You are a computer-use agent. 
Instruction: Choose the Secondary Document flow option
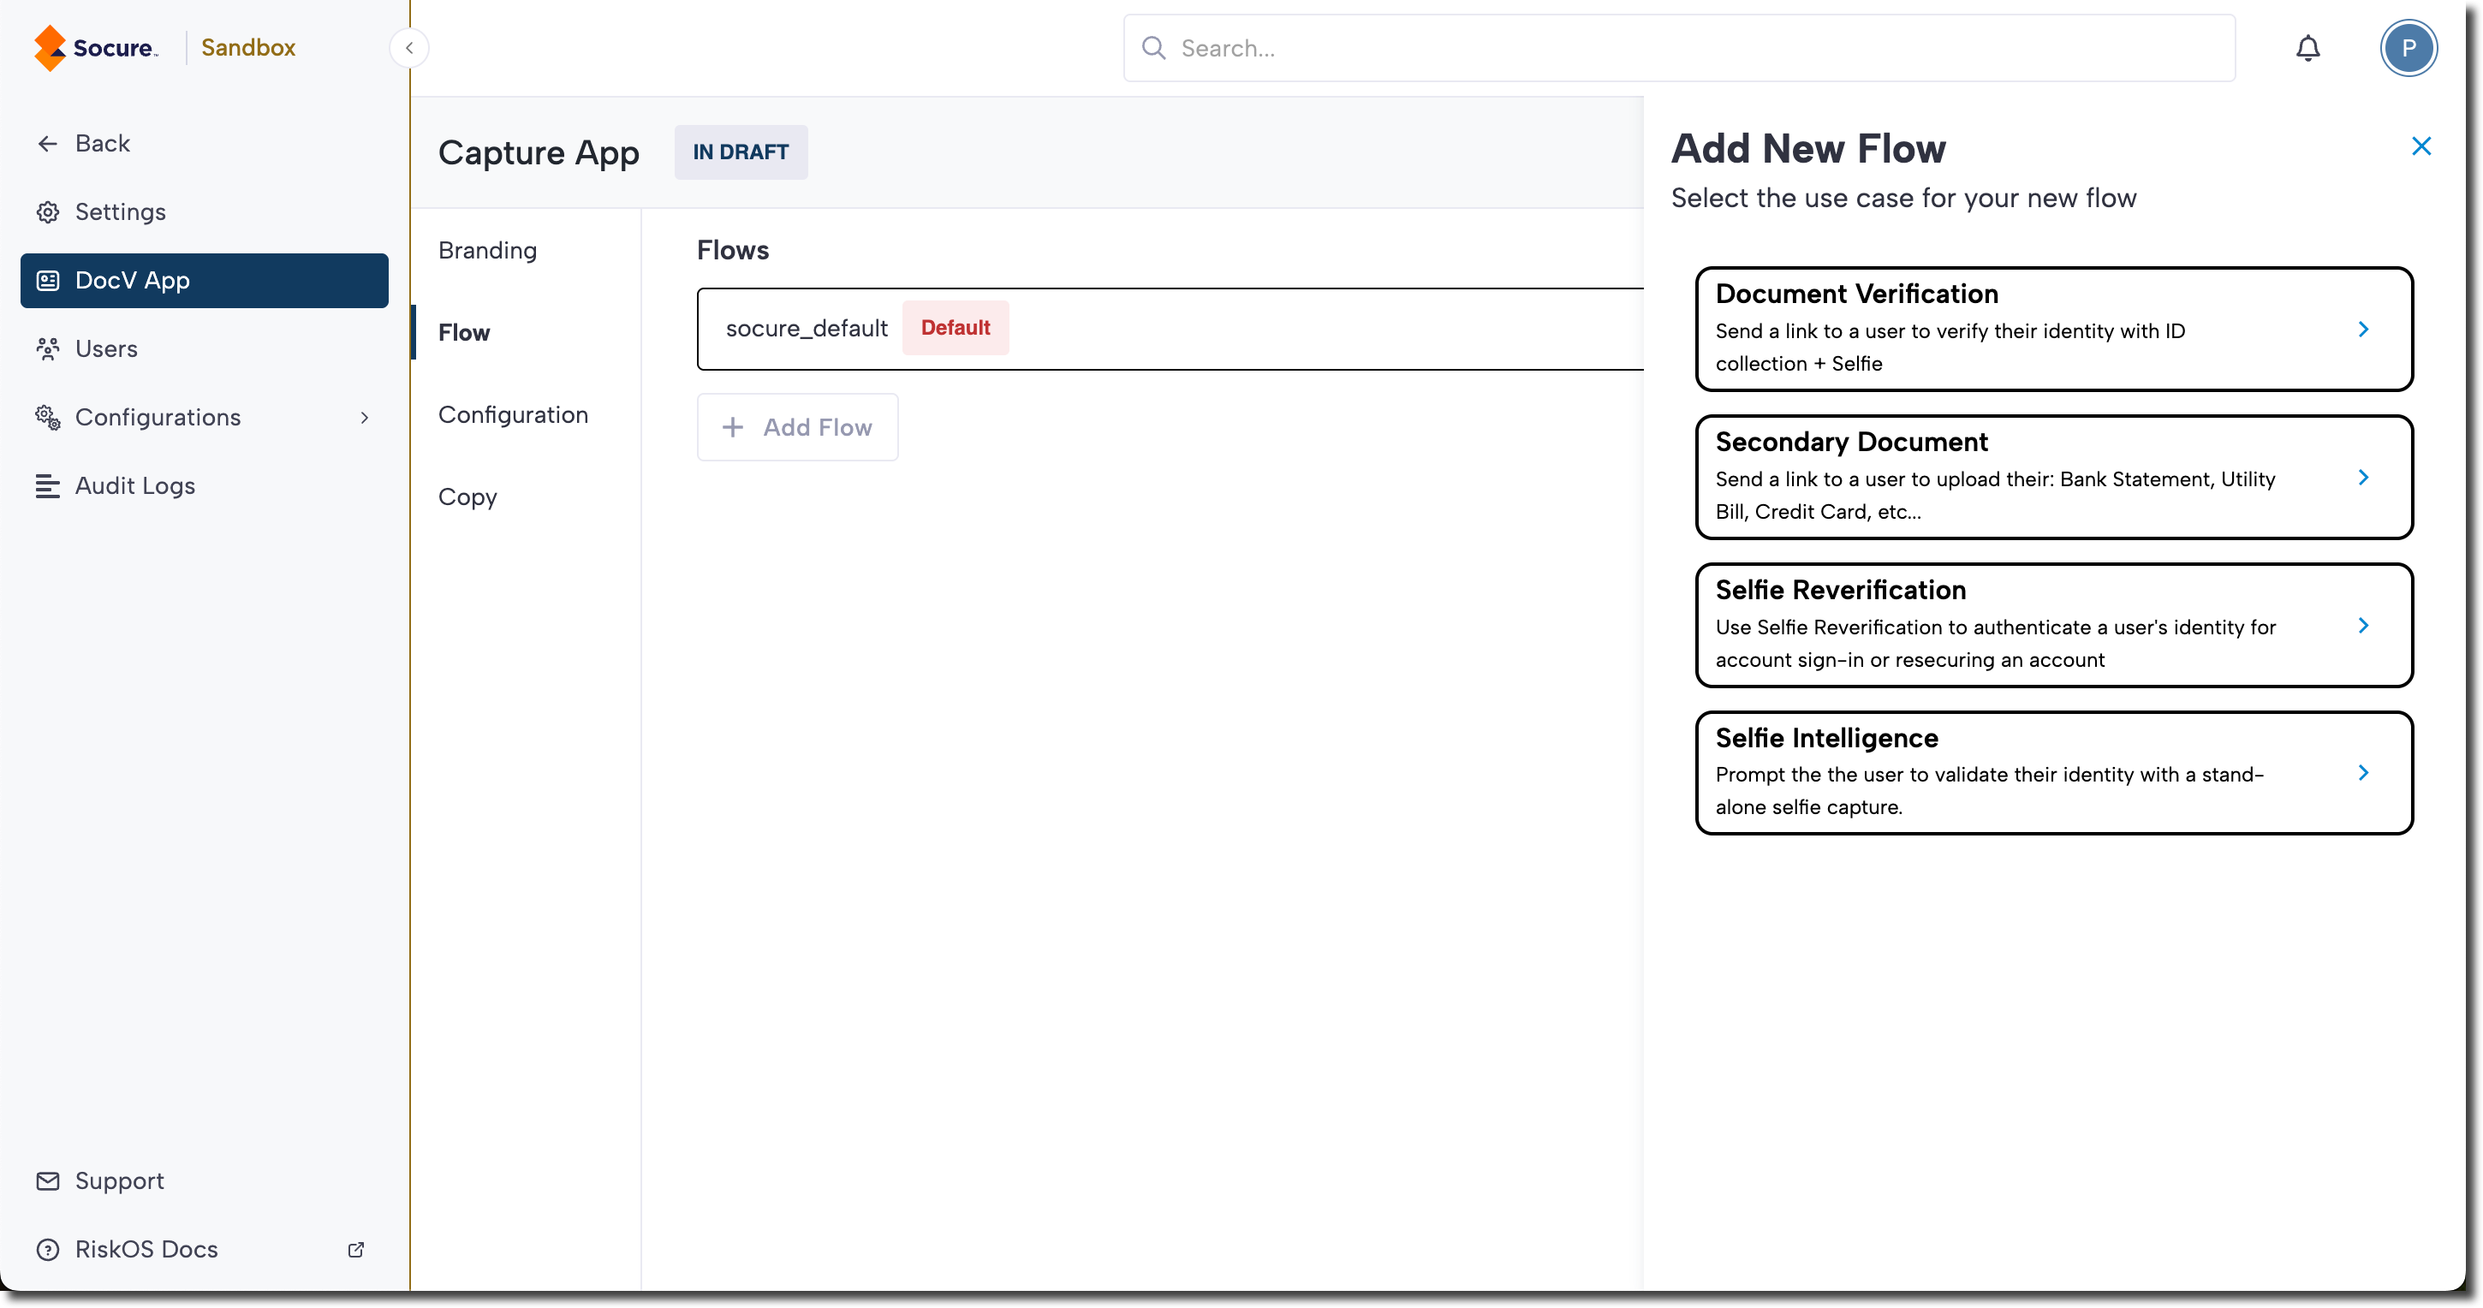pos(2053,477)
